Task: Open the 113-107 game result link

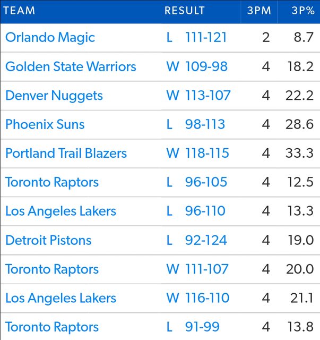Action: click(207, 96)
